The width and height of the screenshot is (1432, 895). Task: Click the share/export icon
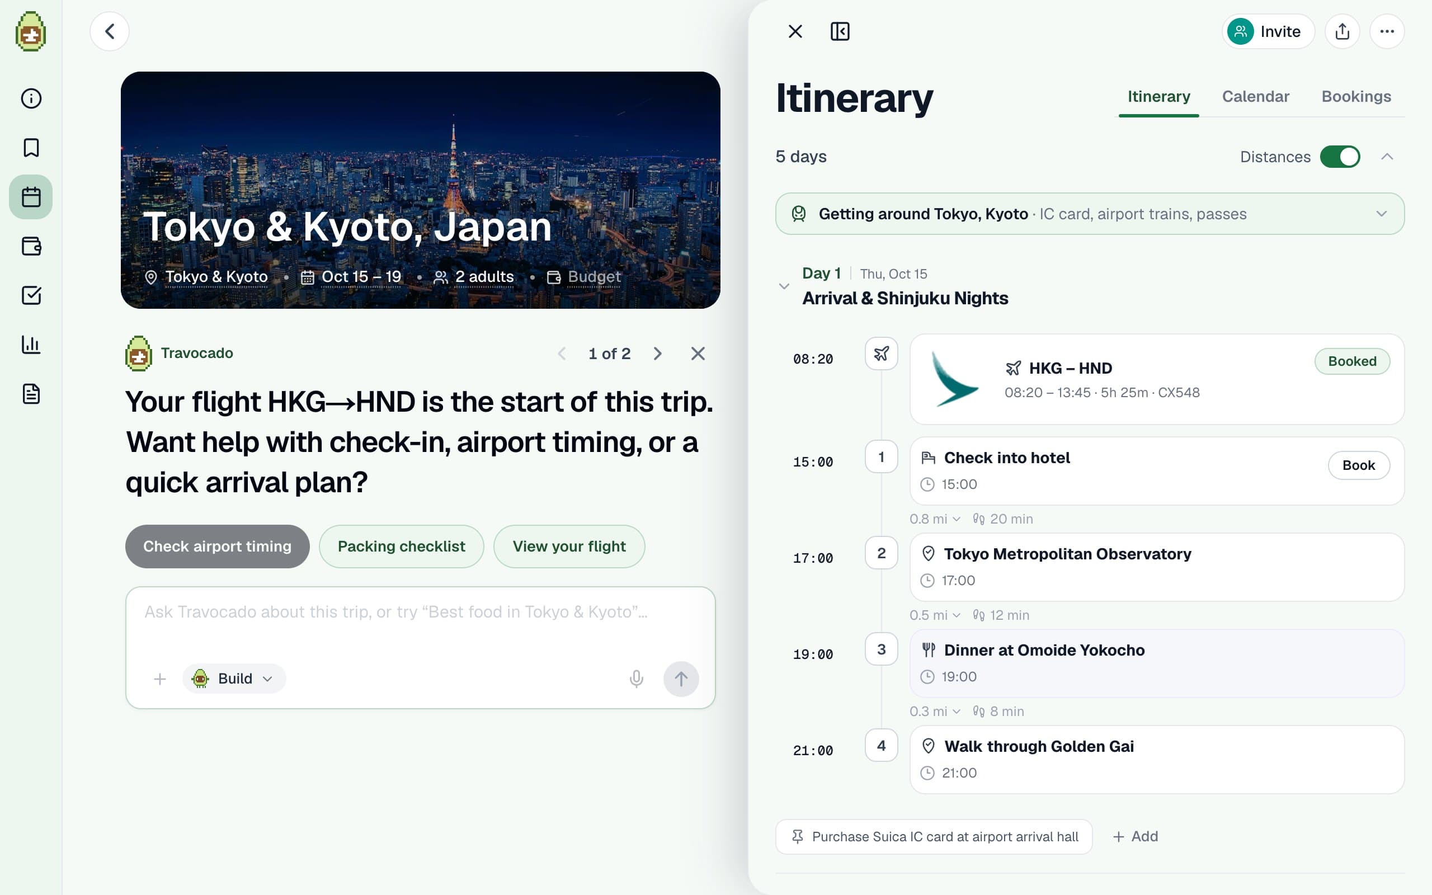pyautogui.click(x=1342, y=31)
